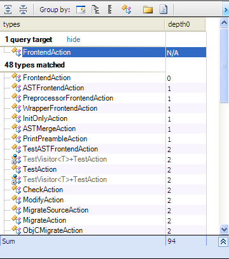
Task: Group by type icon in toolbar
Action: (x=127, y=10)
